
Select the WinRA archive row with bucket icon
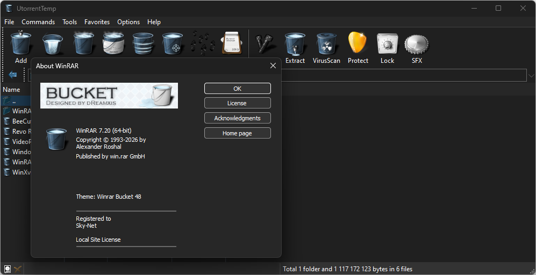tap(16, 162)
